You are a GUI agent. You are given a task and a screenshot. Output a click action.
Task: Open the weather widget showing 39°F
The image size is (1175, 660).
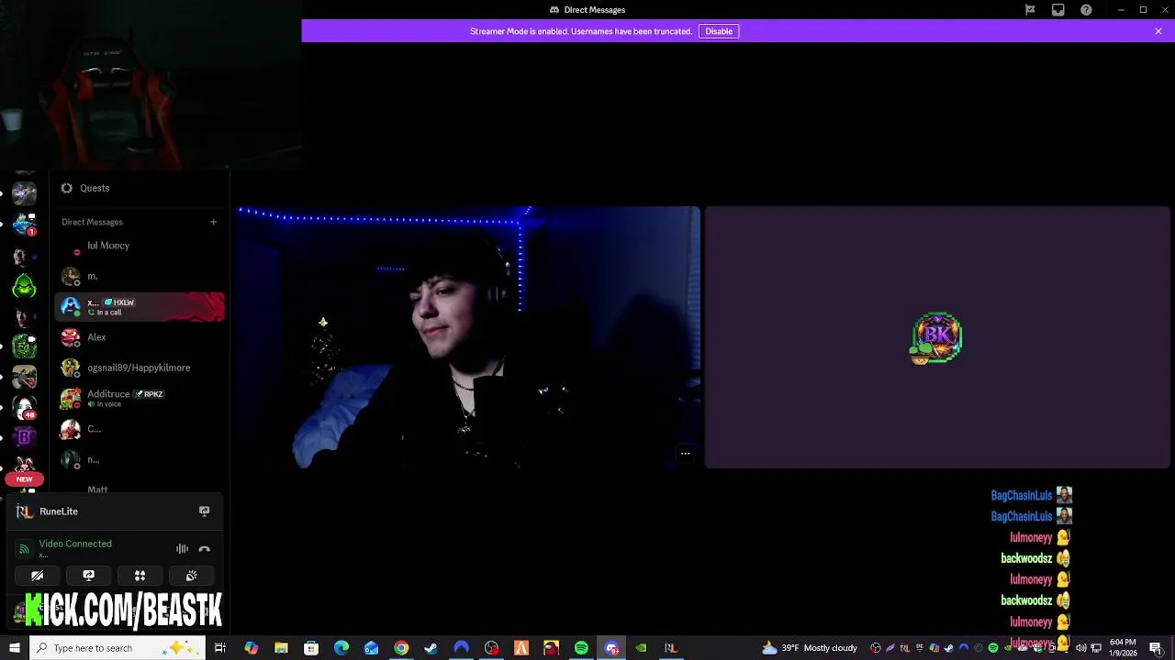click(x=811, y=648)
